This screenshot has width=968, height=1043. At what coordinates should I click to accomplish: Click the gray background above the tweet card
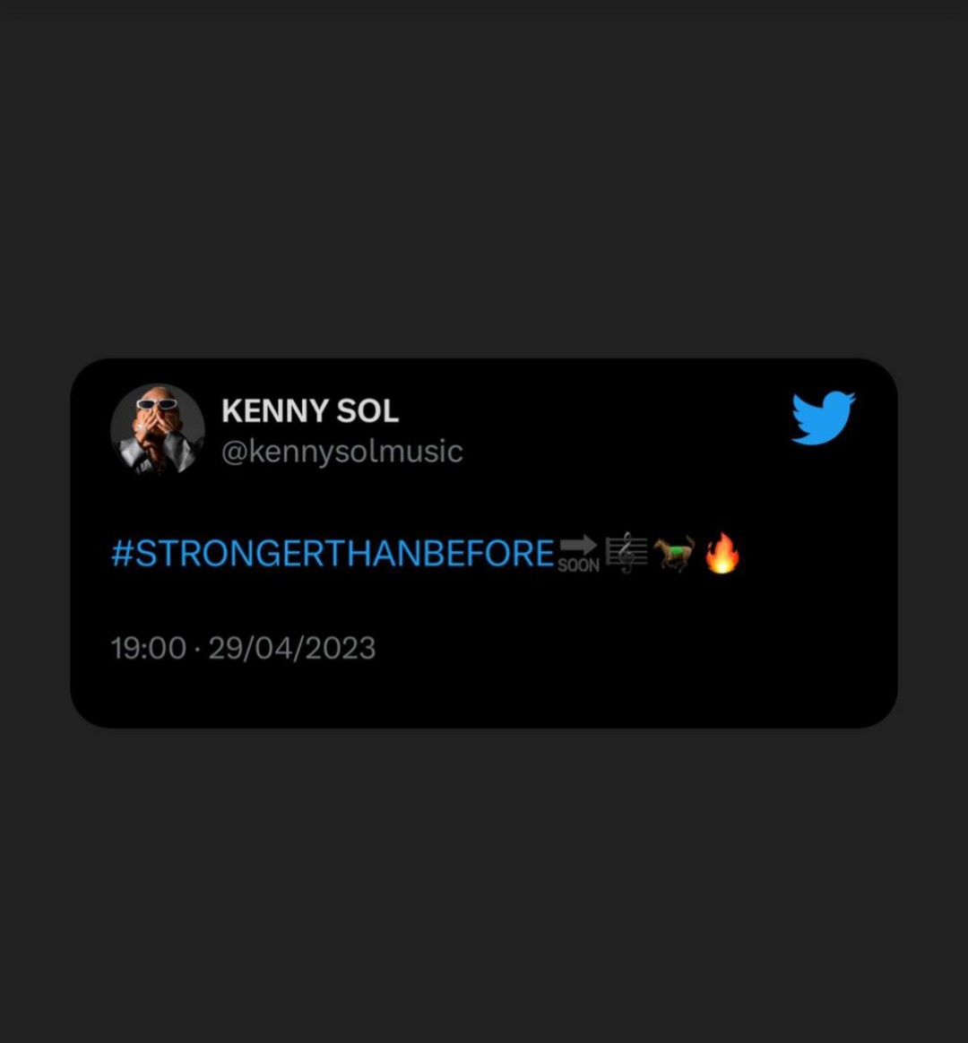484,179
